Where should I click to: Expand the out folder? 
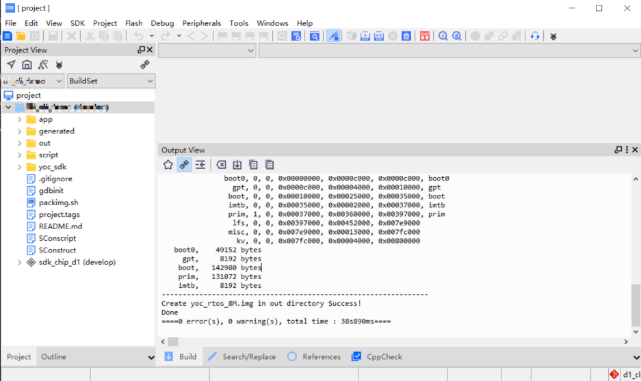(19, 143)
